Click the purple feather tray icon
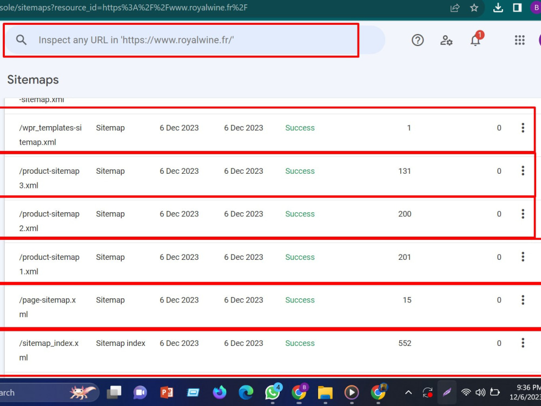 click(447, 392)
